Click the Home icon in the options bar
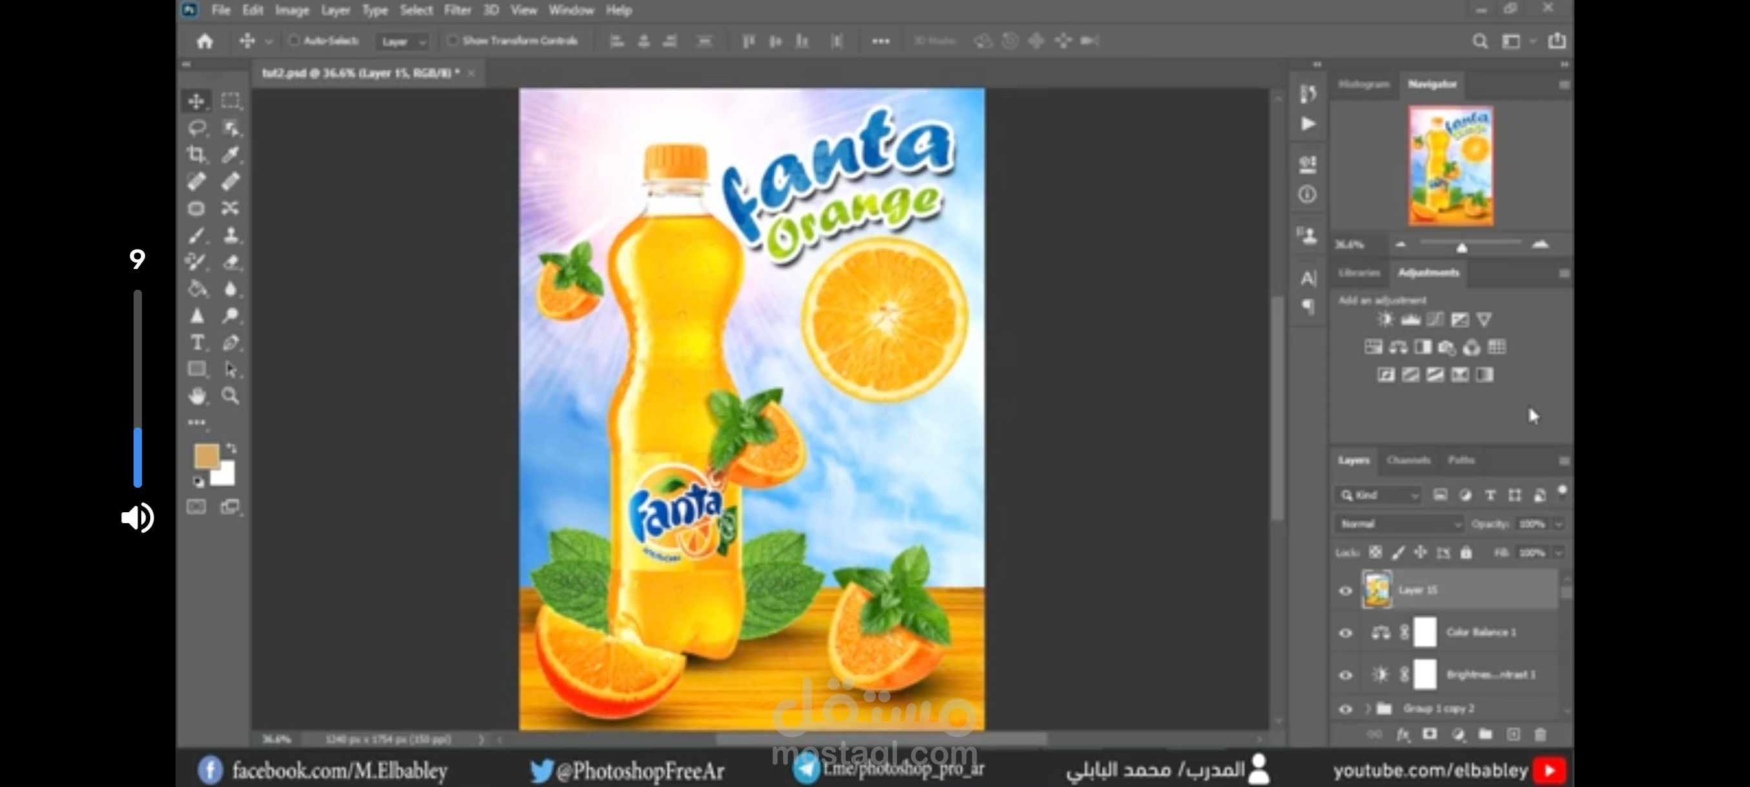The width and height of the screenshot is (1750, 787). coord(205,41)
